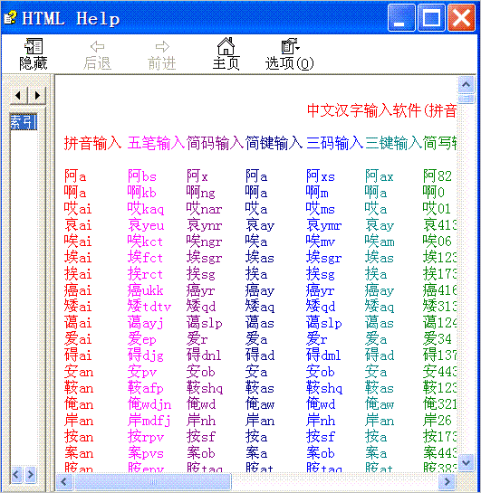Click content vertical scrollbar up arrow

(467, 84)
